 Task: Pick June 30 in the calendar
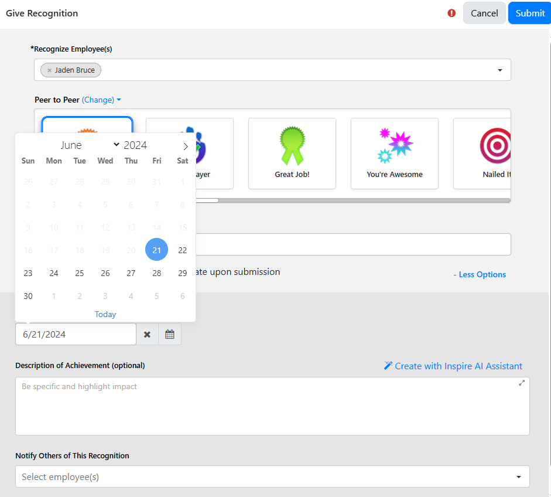pos(28,296)
